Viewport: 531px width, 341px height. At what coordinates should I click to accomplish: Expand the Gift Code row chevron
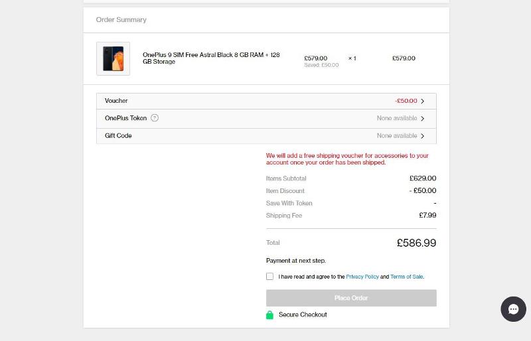423,136
